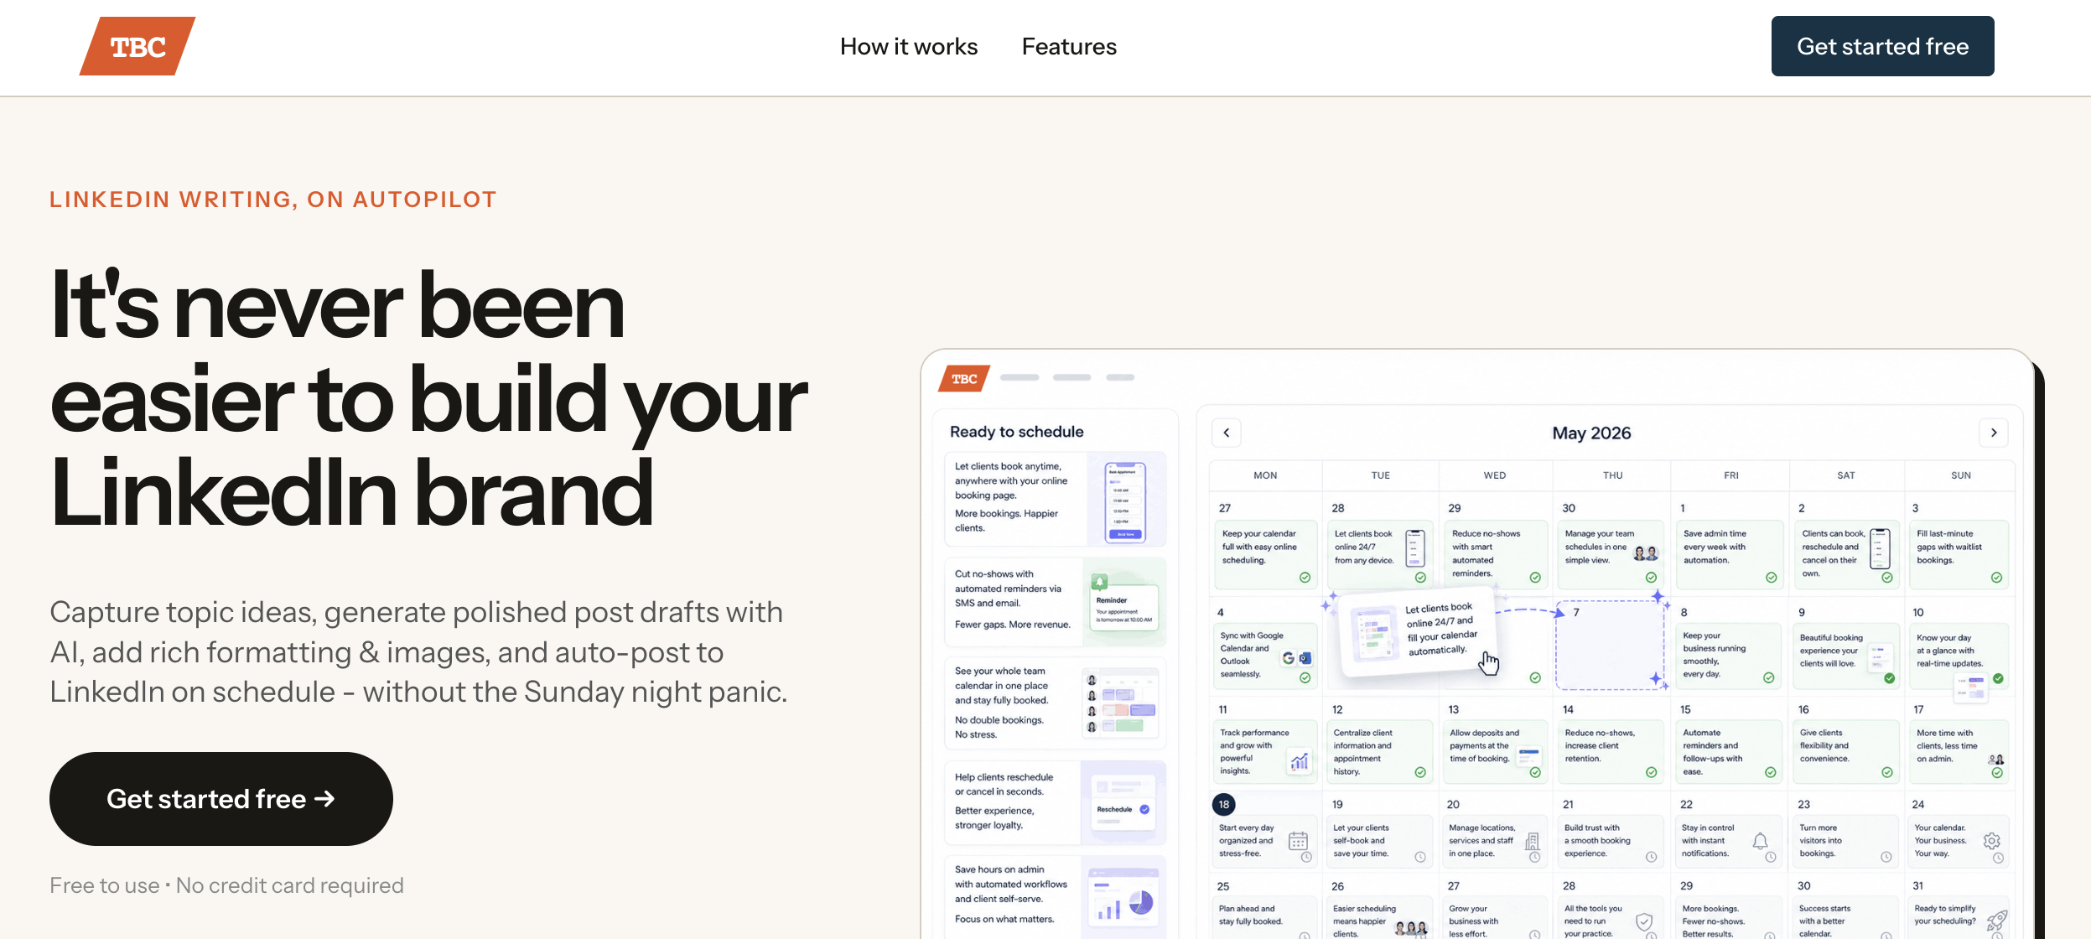Open the Features nav link
Image resolution: width=2091 pixels, height=939 pixels.
(x=1069, y=46)
